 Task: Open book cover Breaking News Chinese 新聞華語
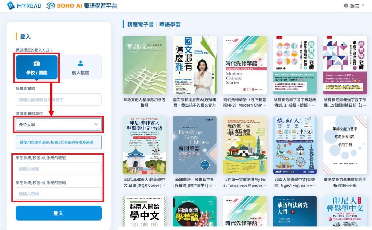click(195, 145)
